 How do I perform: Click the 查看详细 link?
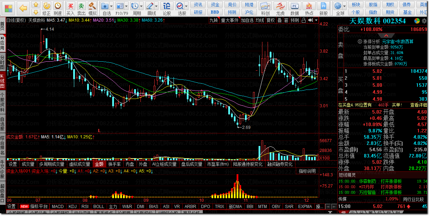pyautogui.click(x=418, y=105)
